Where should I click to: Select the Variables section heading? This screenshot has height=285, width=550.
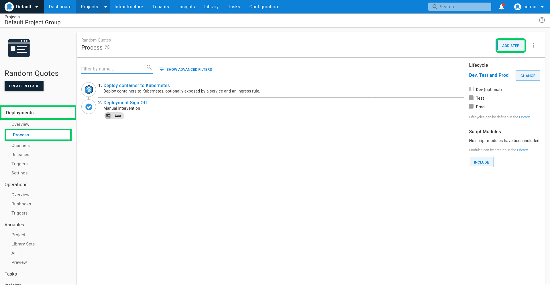[x=14, y=225]
